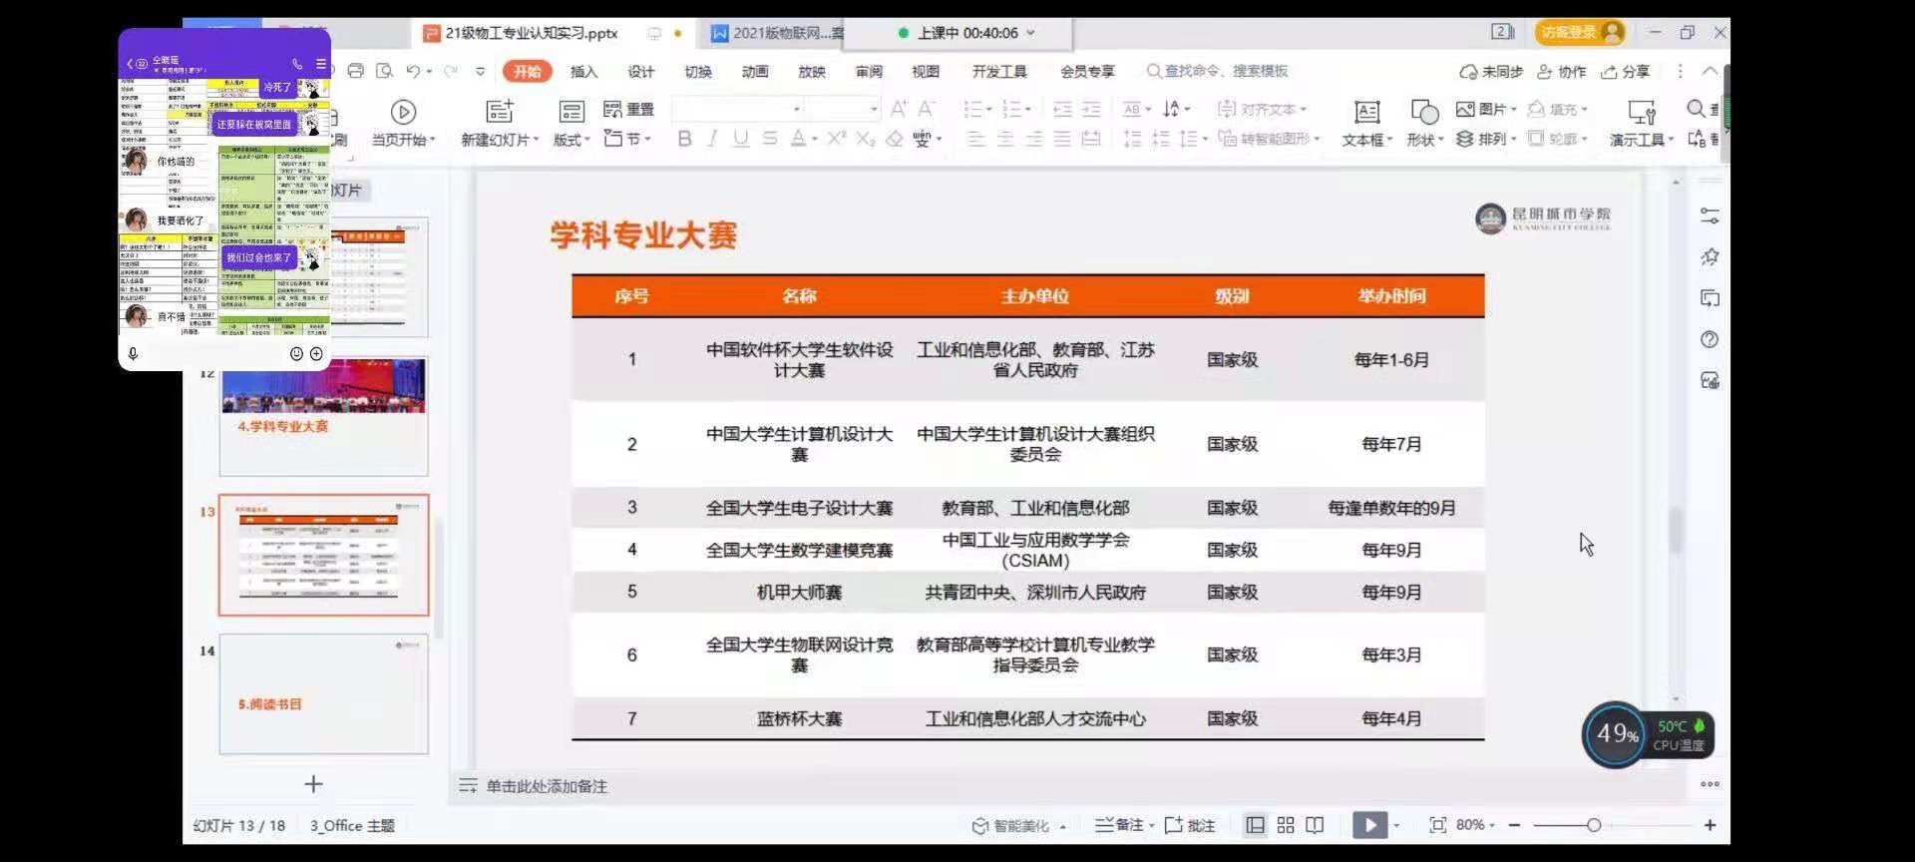Viewport: 1915px width, 862px height.
Task: Open the 切换 (Transitions) ribbon tab
Action: coord(698,71)
